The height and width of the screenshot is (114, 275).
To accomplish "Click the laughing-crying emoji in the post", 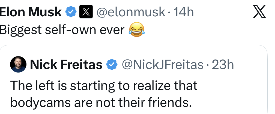I will [x=136, y=30].
